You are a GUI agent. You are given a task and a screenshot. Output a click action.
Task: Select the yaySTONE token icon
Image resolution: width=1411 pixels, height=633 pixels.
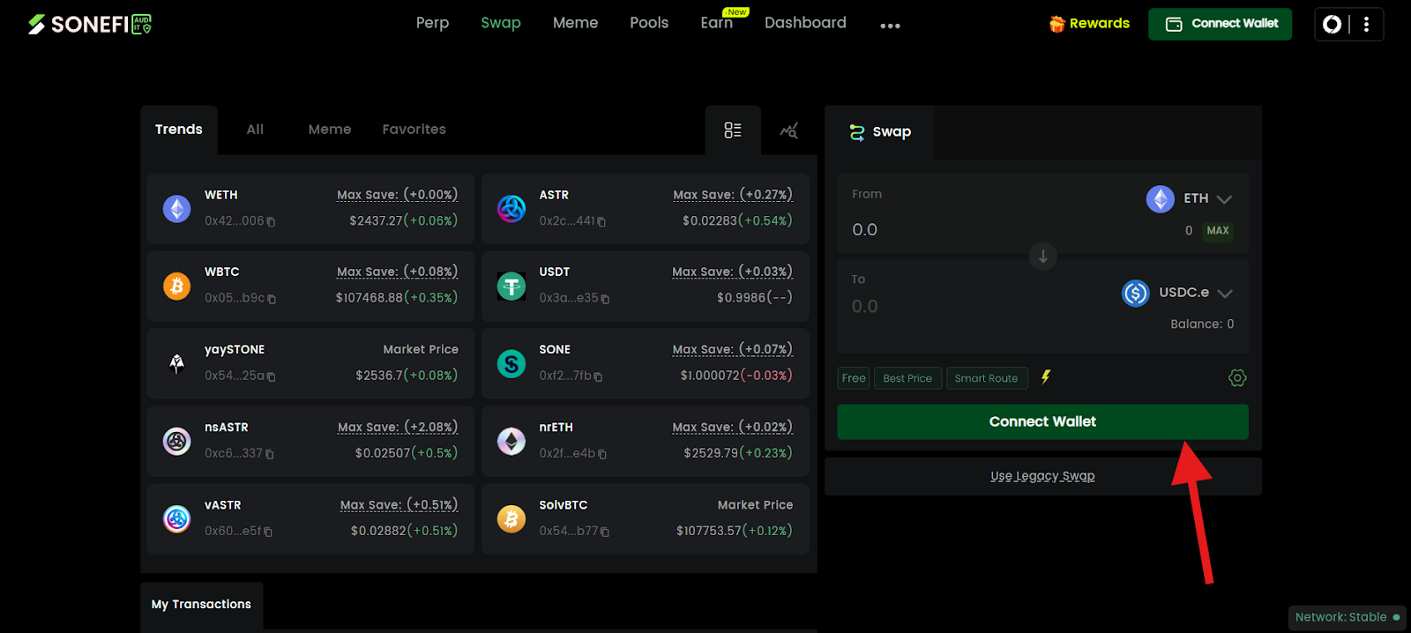[176, 363]
